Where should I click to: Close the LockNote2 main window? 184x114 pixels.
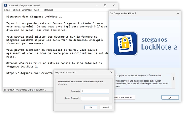pos(114,5)
